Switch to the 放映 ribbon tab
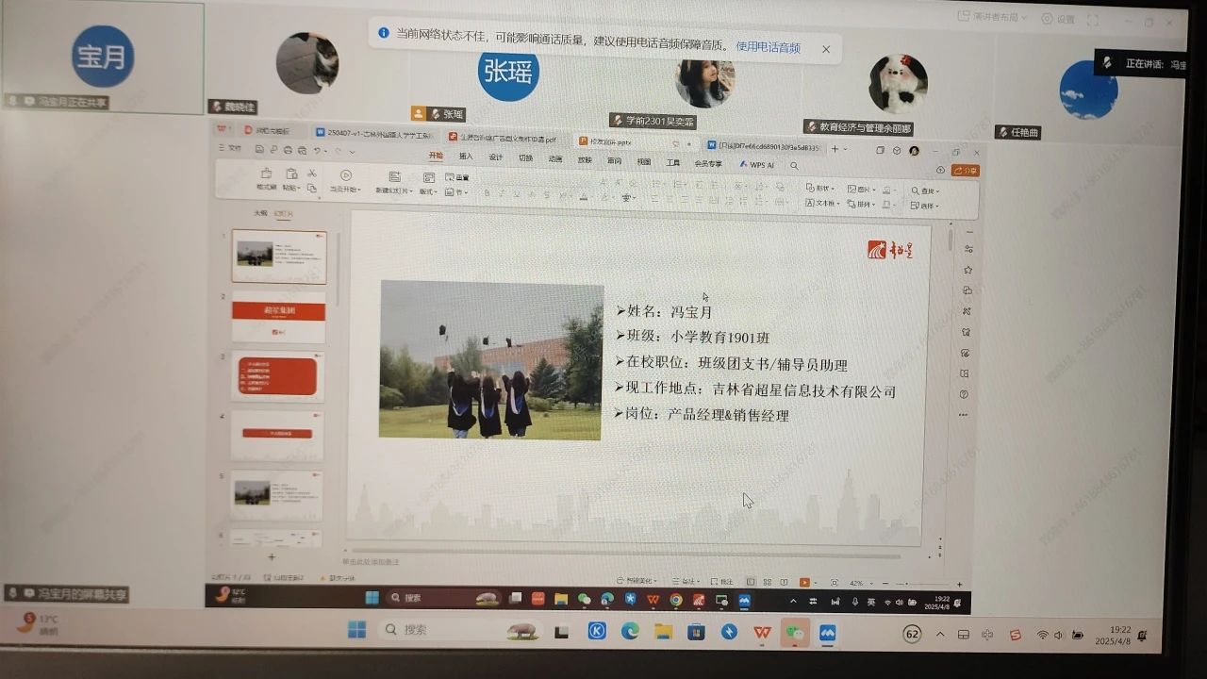The image size is (1207, 679). click(585, 160)
